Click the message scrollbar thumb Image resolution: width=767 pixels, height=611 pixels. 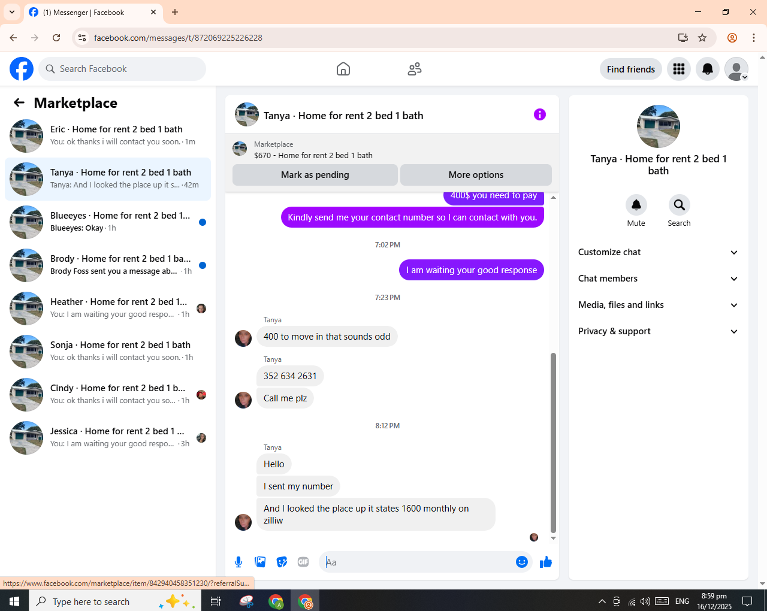coord(553,443)
